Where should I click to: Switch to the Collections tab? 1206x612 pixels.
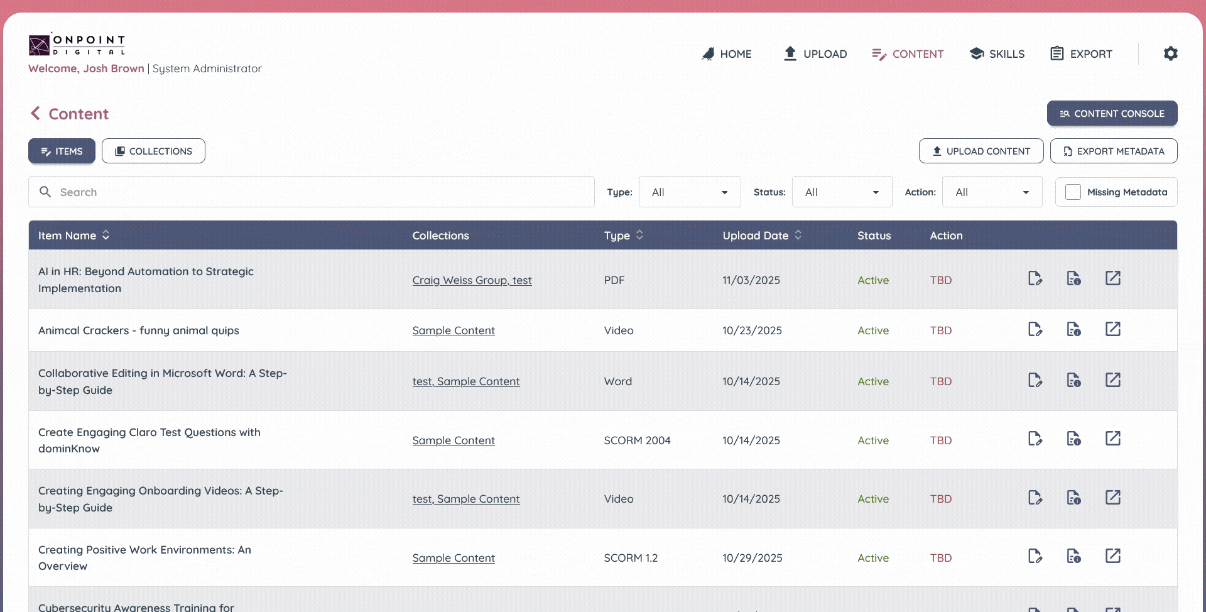pyautogui.click(x=153, y=151)
